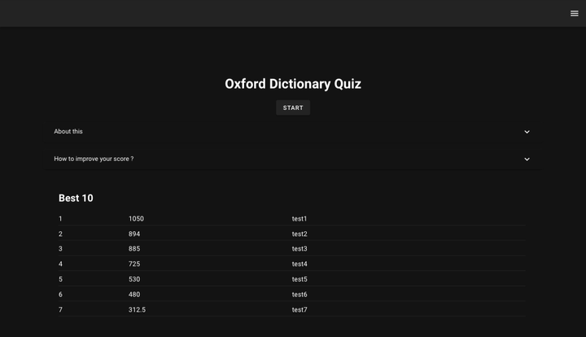Click the "About this" panel label
Screen dimensions: 586x337
(68, 132)
